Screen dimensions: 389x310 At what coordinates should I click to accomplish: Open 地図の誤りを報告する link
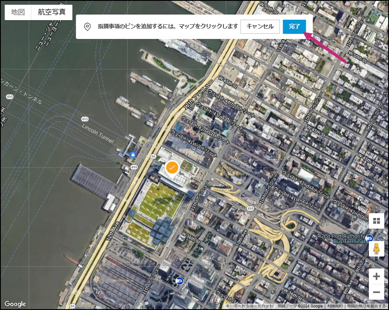[x=366, y=306]
